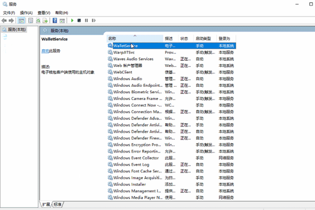Toggle the show/hide console tree icon
Image resolution: width=315 pixels, height=210 pixels.
pyautogui.click(x=21, y=20)
